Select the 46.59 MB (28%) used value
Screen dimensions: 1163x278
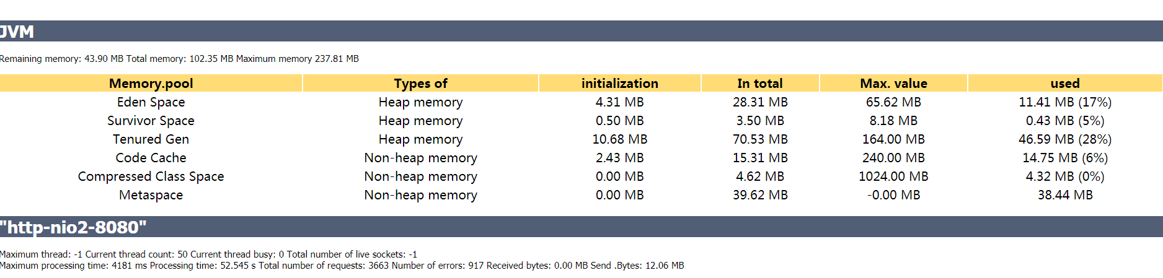coord(1065,139)
